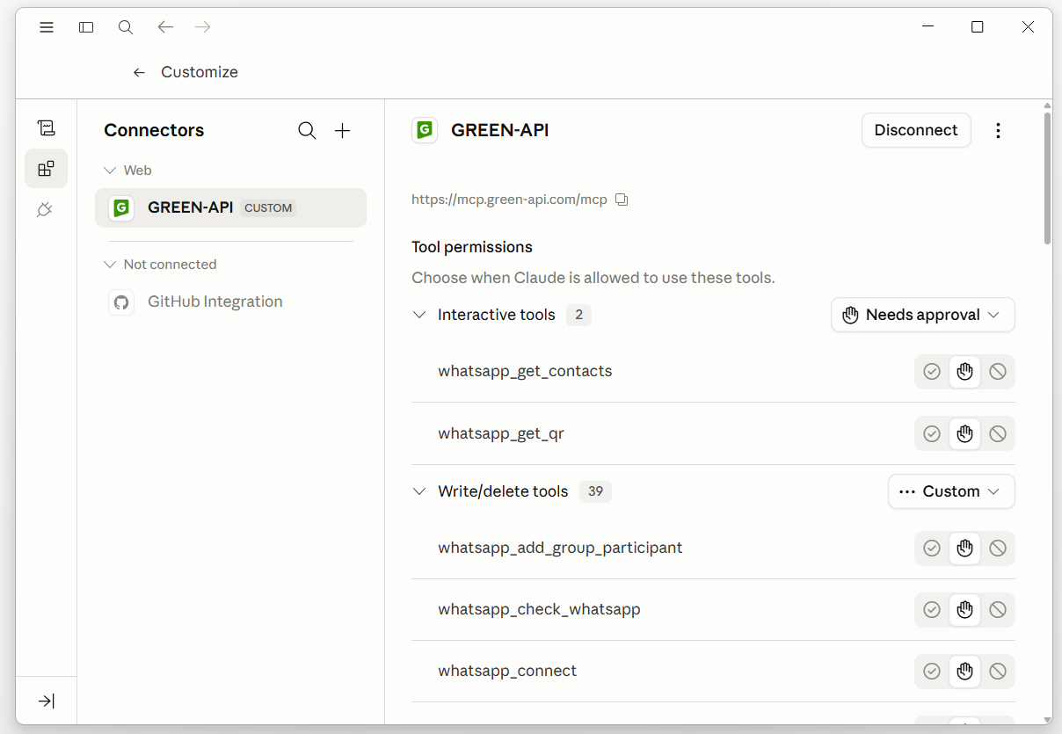The height and width of the screenshot is (734, 1062).
Task: Open the hamburger menu at top left
Action: pyautogui.click(x=47, y=27)
